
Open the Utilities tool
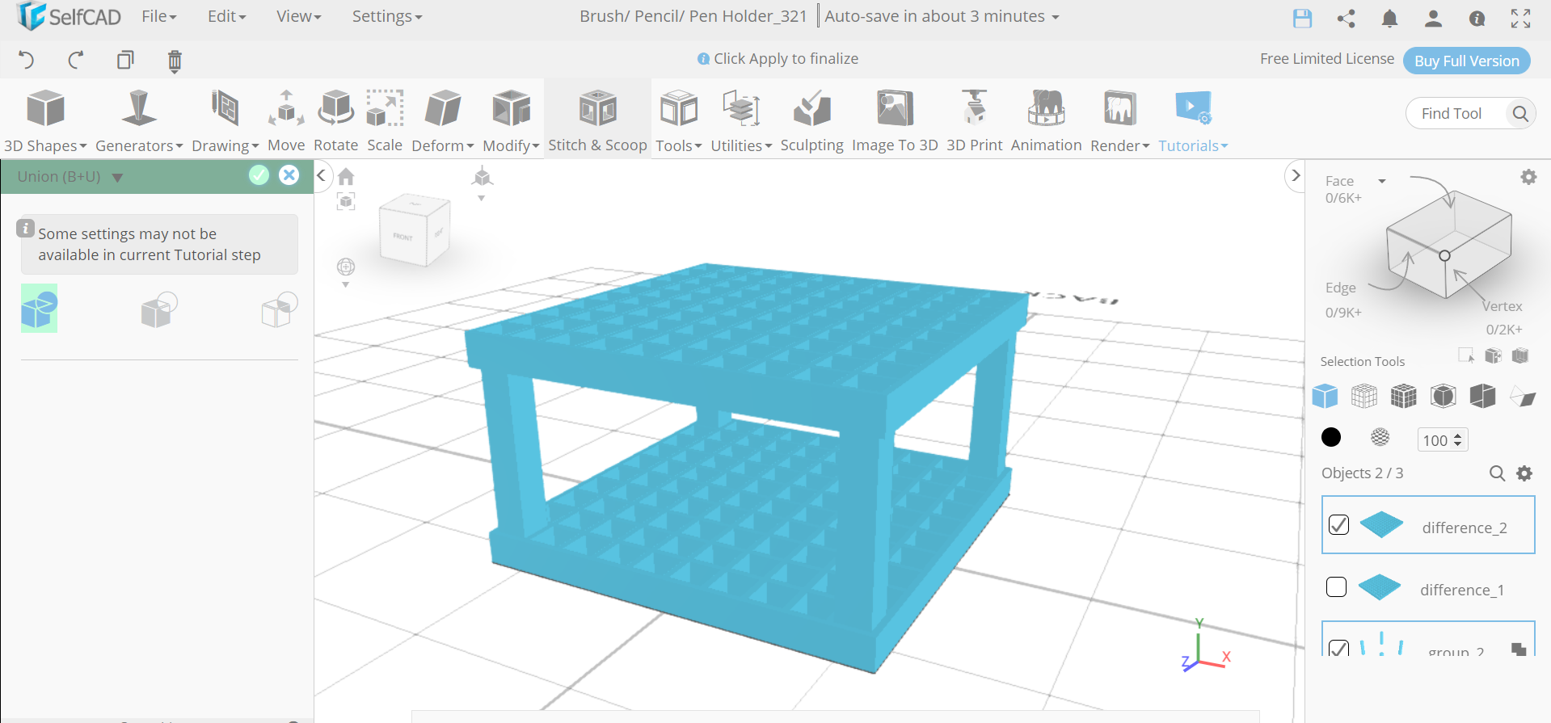(741, 120)
